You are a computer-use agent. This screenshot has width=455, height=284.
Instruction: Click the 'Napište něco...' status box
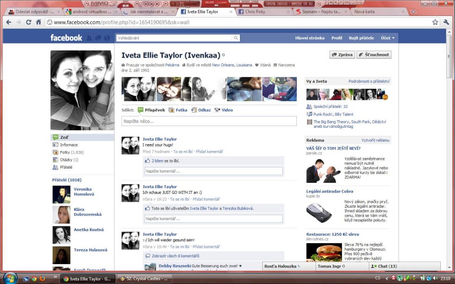209,121
